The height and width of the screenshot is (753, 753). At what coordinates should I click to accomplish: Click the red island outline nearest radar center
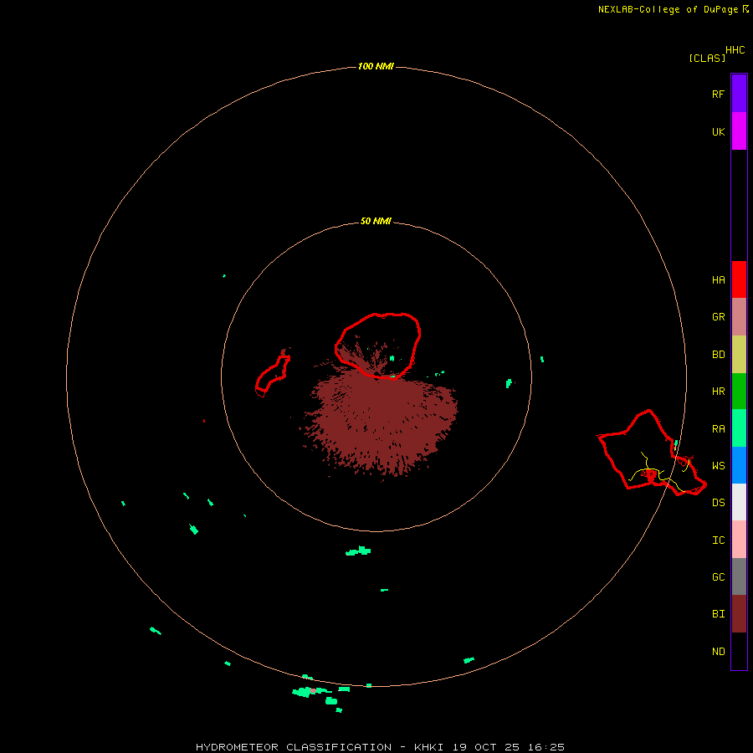coord(377,346)
